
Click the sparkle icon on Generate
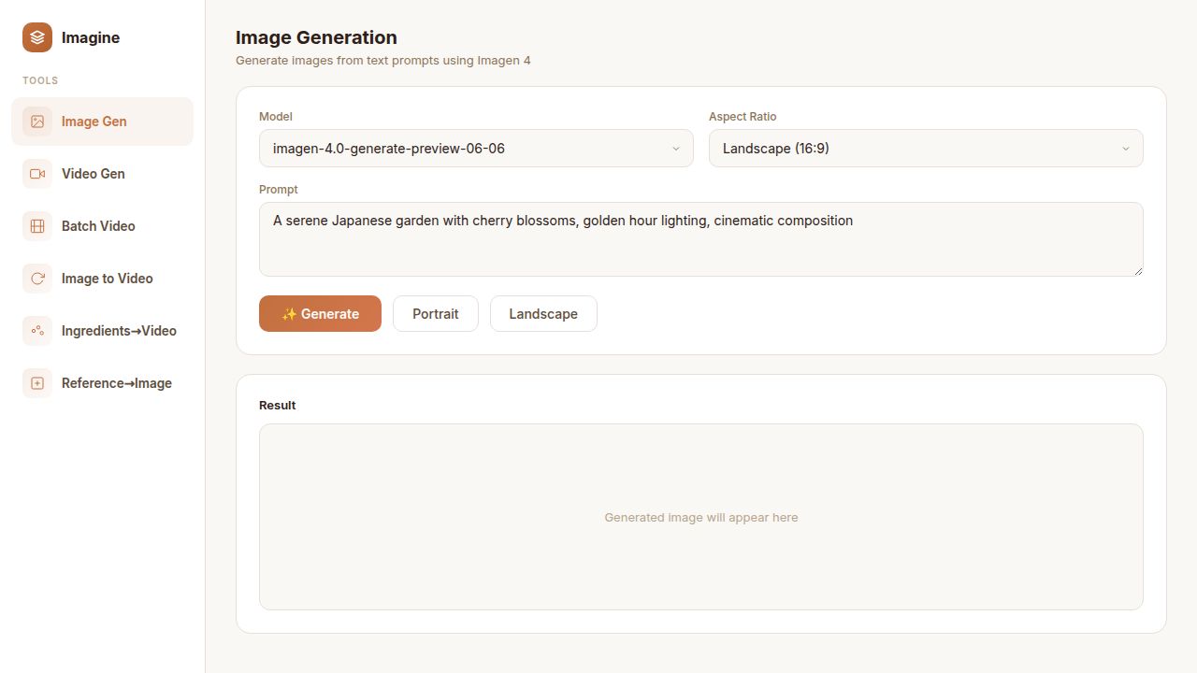pos(289,313)
